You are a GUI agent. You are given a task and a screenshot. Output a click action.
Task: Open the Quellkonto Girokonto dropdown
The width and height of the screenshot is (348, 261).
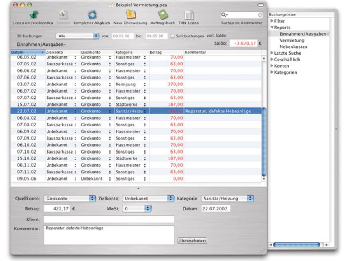pos(69,198)
